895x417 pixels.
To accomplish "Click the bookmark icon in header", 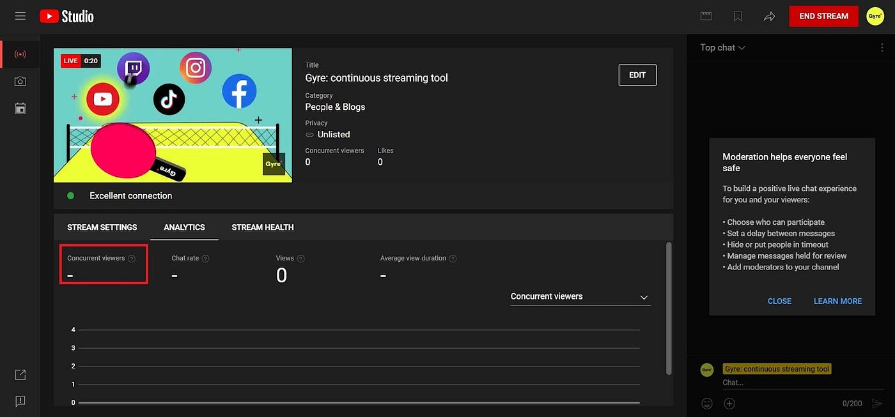I will pos(738,17).
